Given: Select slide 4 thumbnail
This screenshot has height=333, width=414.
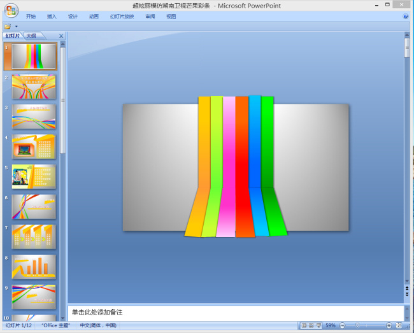Looking at the screenshot, I should (x=34, y=146).
